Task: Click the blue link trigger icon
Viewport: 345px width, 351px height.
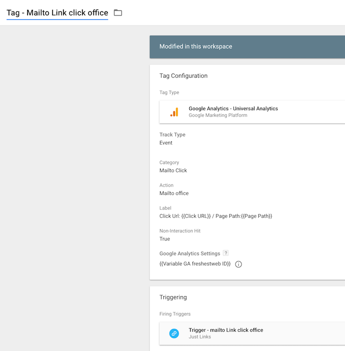Action: pyautogui.click(x=174, y=333)
